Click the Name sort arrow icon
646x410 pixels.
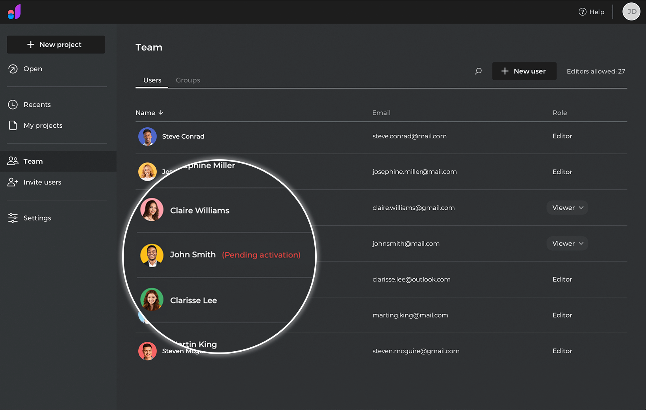click(x=161, y=112)
